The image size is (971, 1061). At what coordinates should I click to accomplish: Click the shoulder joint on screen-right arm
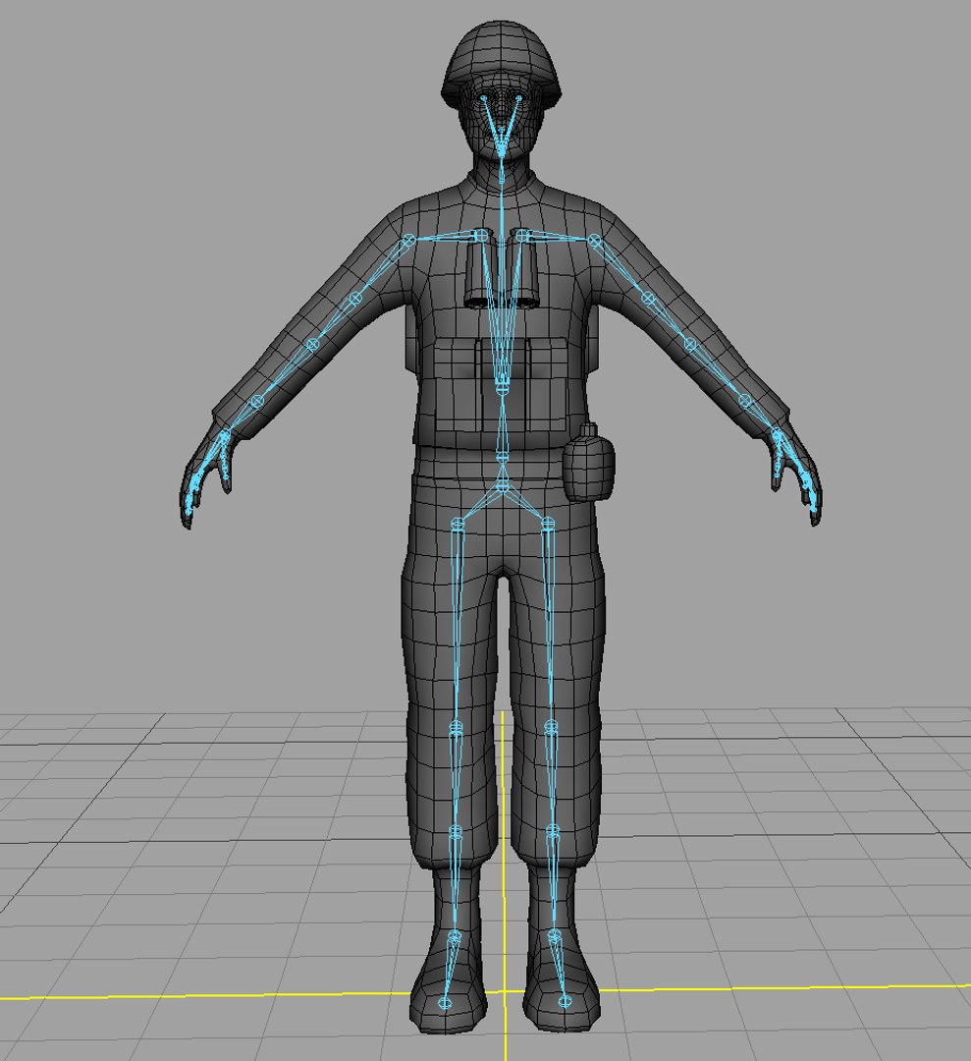pos(594,240)
